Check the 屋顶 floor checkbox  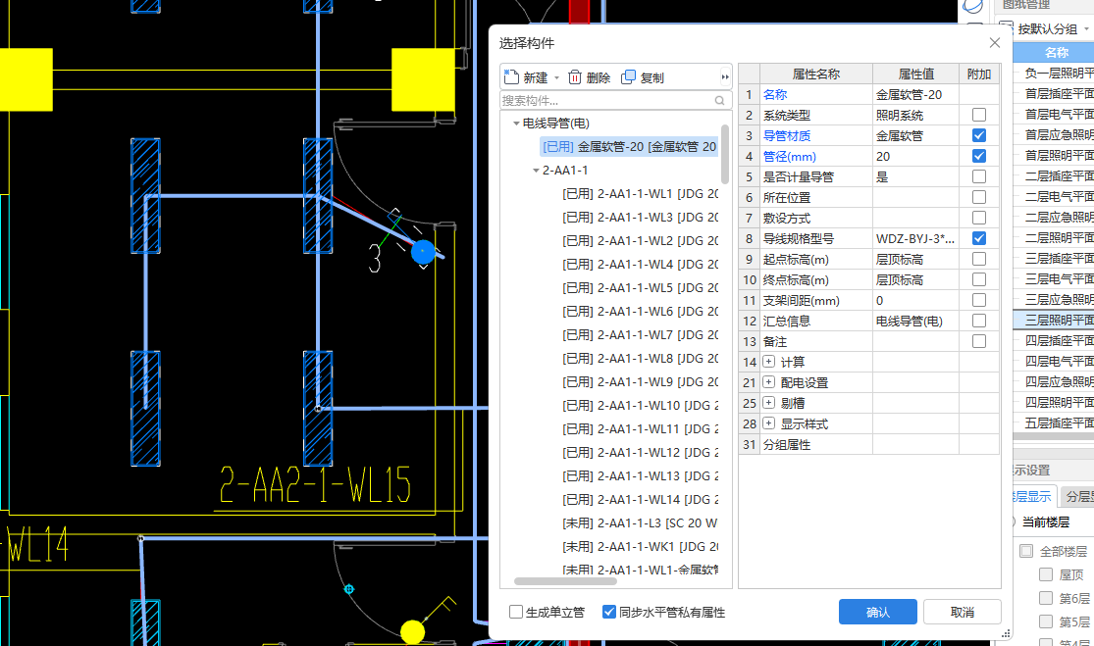click(x=1045, y=574)
